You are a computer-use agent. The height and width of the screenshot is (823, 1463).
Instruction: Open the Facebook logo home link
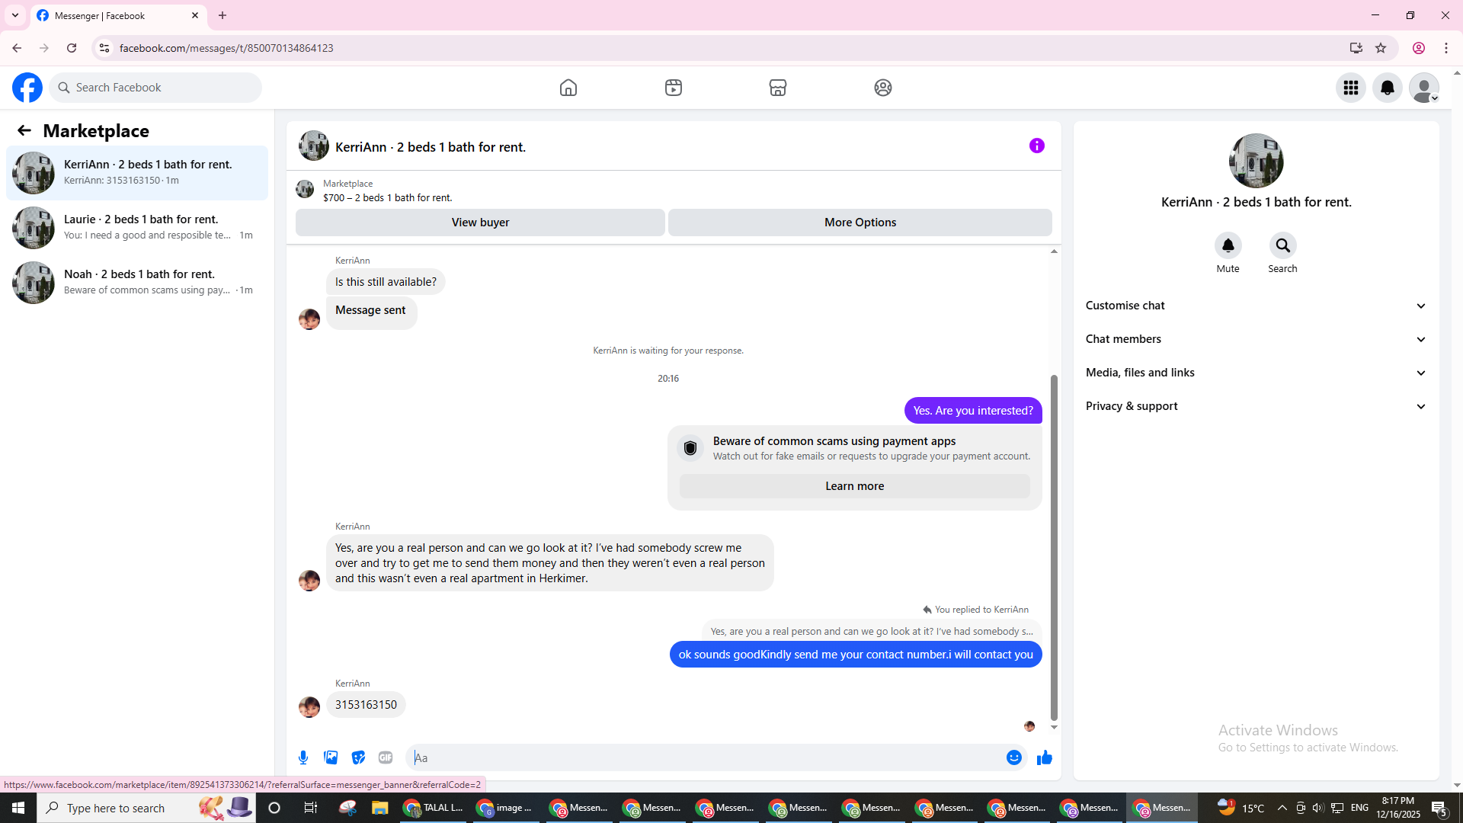(27, 88)
